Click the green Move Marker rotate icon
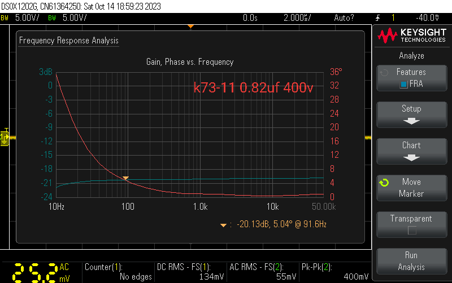 tap(384, 183)
